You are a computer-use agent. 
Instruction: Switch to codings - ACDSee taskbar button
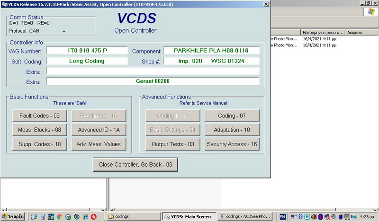coord(245,216)
